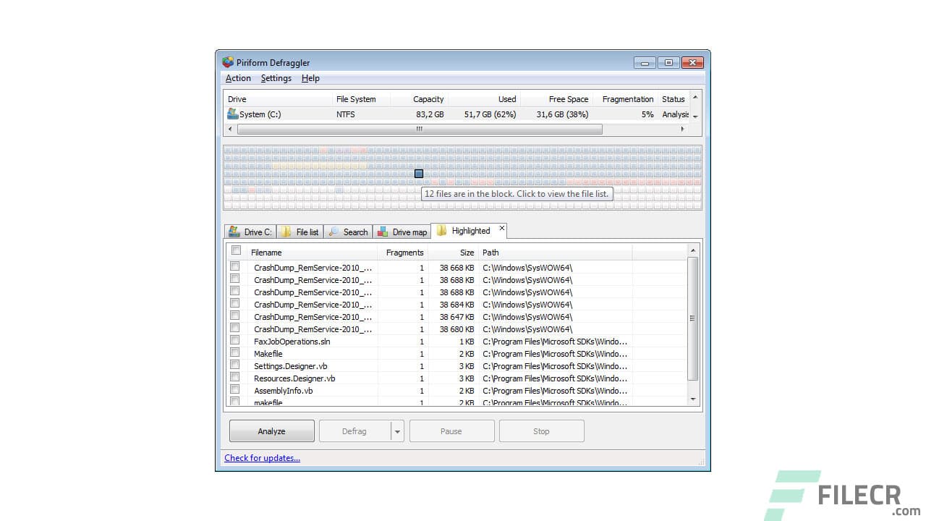This screenshot has height=521, width=926.
Task: Click the file list scrollbar down arrow
Action: [692, 399]
